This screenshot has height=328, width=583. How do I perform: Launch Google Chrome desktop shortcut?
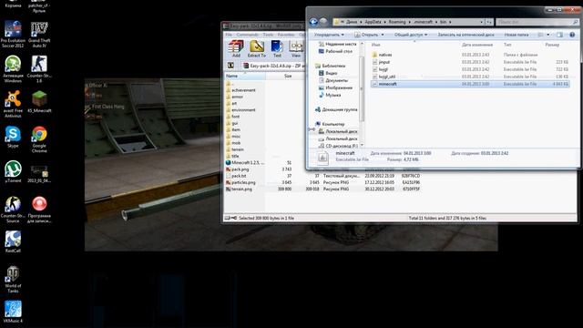point(39,139)
